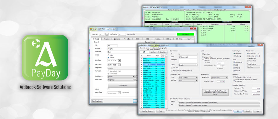This screenshot has width=278, height=119.
Task: Toggle the USC tax checkbox
Action: click(235, 65)
